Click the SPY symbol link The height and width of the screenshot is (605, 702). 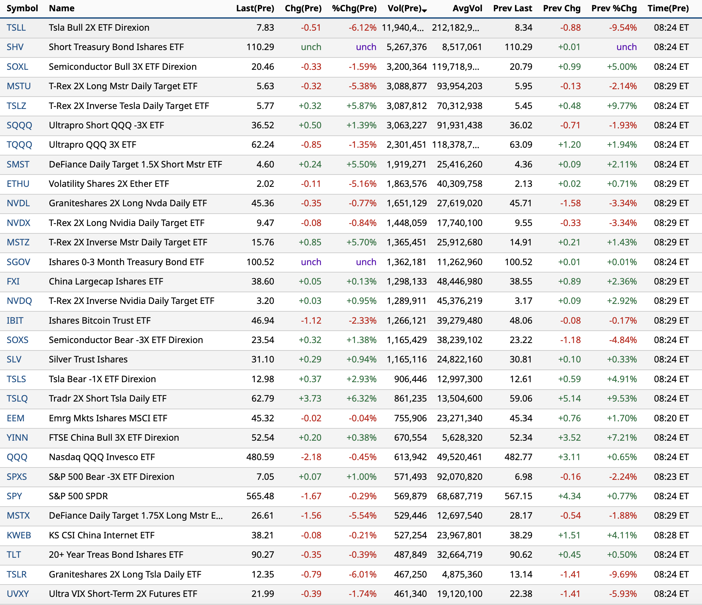pos(14,496)
